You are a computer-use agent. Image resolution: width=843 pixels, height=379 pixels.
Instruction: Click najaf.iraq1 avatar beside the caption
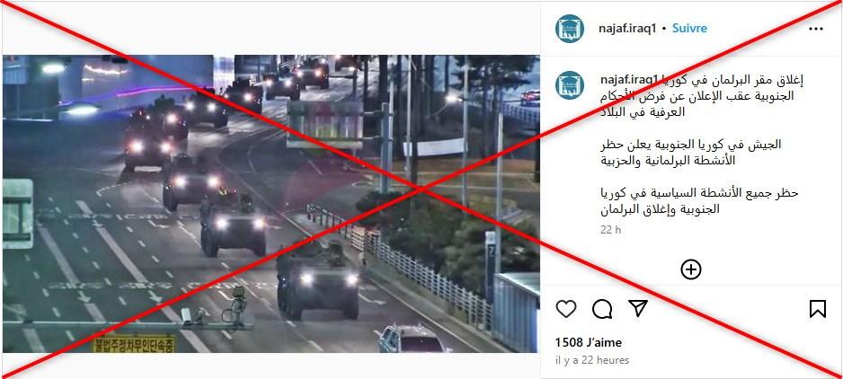click(x=570, y=85)
